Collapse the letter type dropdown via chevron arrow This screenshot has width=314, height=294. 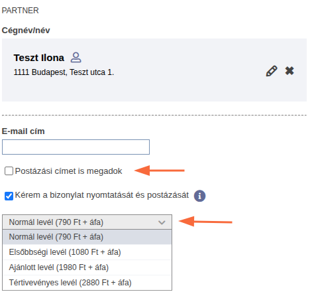(x=162, y=222)
